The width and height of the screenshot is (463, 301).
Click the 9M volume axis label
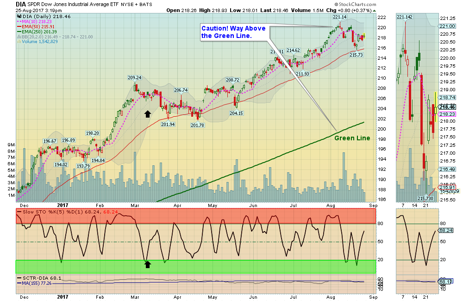pos(11,145)
